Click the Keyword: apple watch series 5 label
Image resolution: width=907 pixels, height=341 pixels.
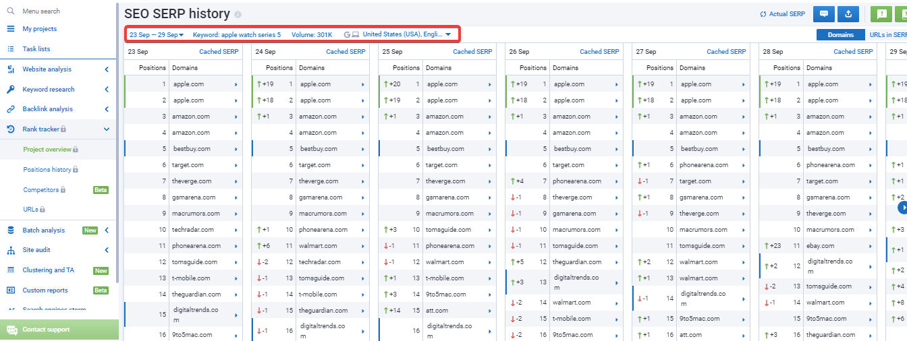(x=237, y=34)
